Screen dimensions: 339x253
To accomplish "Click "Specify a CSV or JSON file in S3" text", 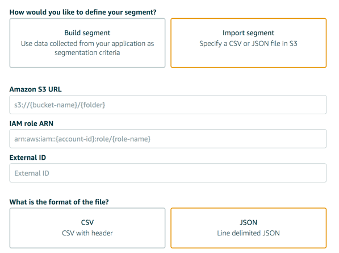I will pyautogui.click(x=248, y=44).
